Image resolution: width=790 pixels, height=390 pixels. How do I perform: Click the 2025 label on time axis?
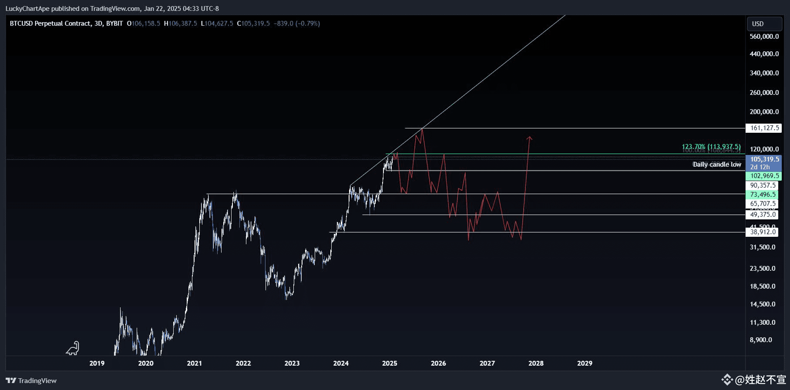pyautogui.click(x=390, y=363)
